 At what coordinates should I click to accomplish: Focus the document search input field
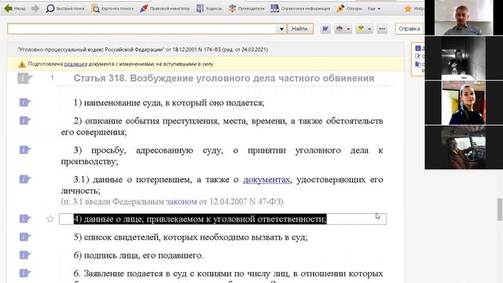click(141, 29)
